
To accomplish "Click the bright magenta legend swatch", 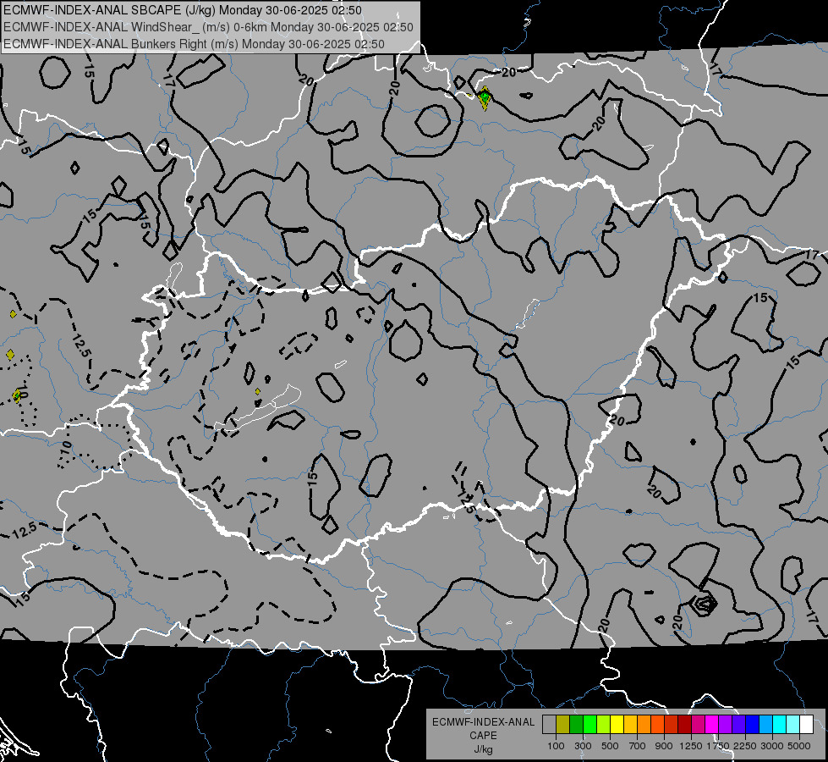I will coord(712,725).
